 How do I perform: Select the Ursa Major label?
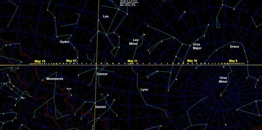tap(197, 46)
